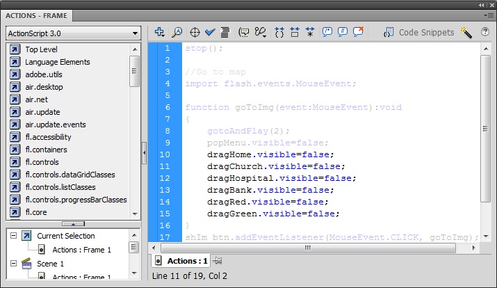Open the panel options menu icon
Image resolution: width=497 pixels, height=288 pixels.
[490, 15]
